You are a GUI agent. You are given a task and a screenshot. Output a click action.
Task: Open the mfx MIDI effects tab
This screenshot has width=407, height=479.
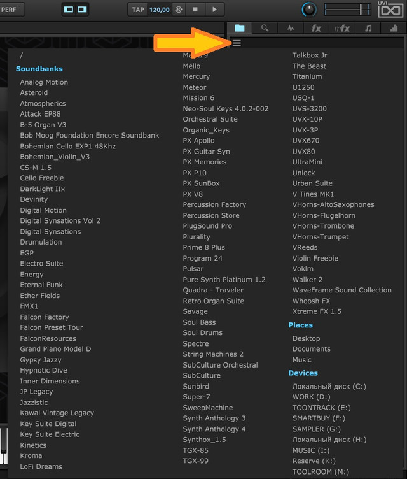coord(341,28)
